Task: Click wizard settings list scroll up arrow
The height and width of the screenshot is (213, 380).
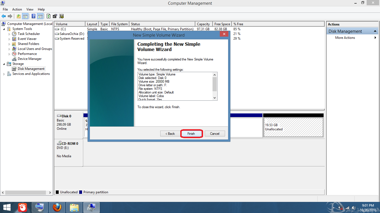Action: (x=214, y=75)
